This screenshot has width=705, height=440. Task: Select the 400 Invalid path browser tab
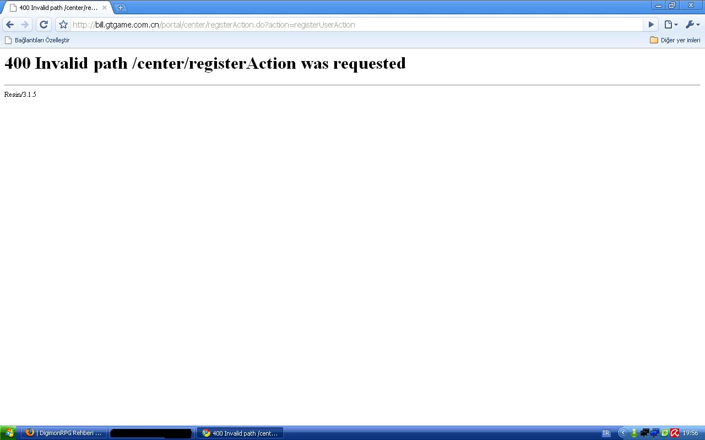[x=57, y=8]
